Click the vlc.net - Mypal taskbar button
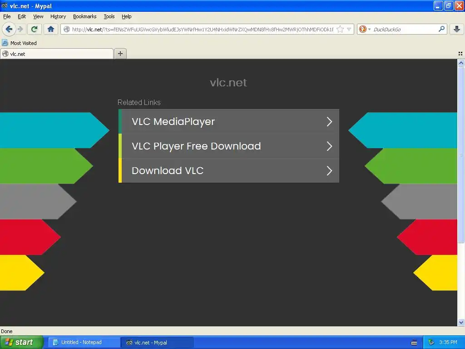 (157, 342)
